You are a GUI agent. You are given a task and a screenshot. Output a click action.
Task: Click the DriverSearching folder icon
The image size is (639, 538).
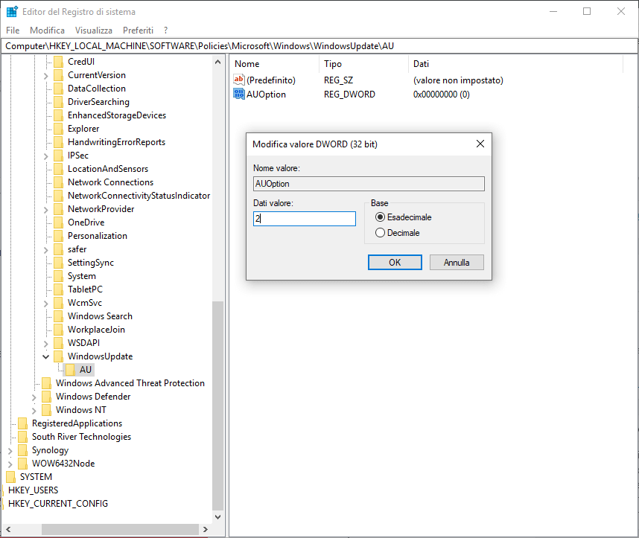click(59, 102)
